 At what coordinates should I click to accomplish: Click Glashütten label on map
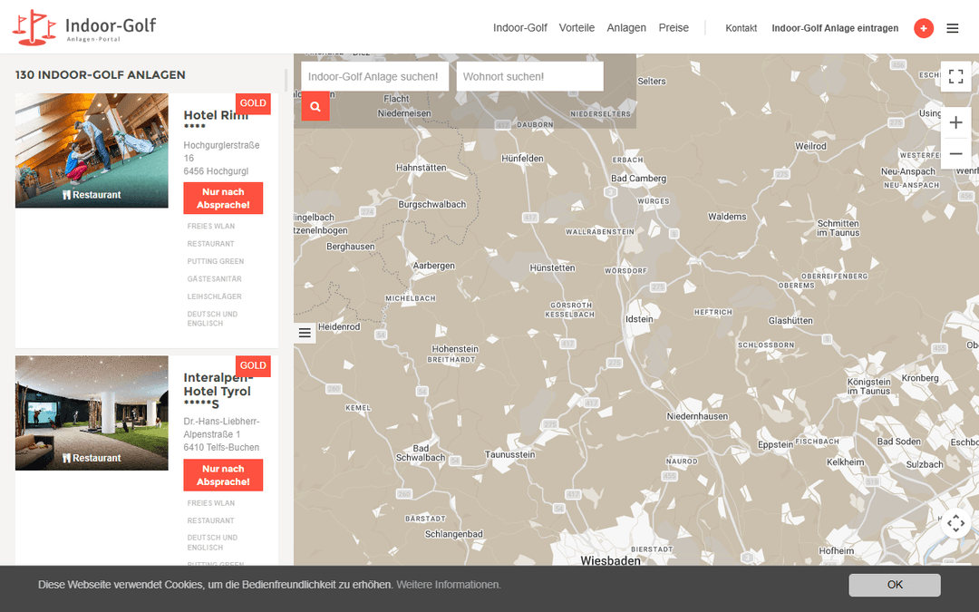click(790, 320)
